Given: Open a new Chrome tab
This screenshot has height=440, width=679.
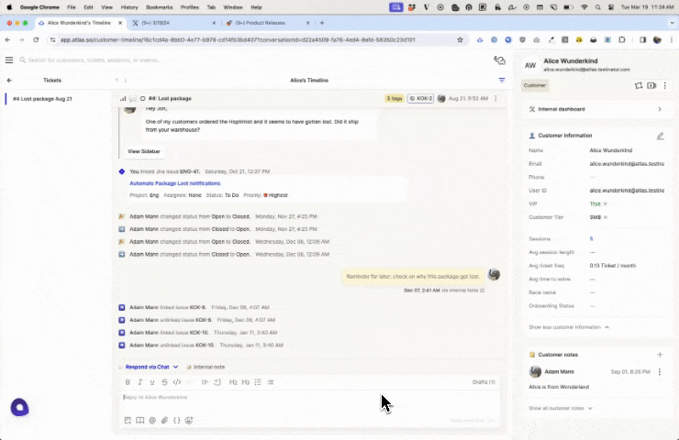Looking at the screenshot, I should (x=322, y=23).
